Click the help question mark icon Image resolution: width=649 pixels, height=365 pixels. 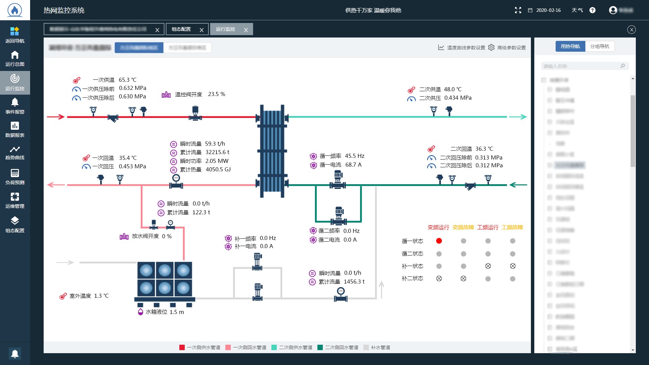[x=592, y=10]
